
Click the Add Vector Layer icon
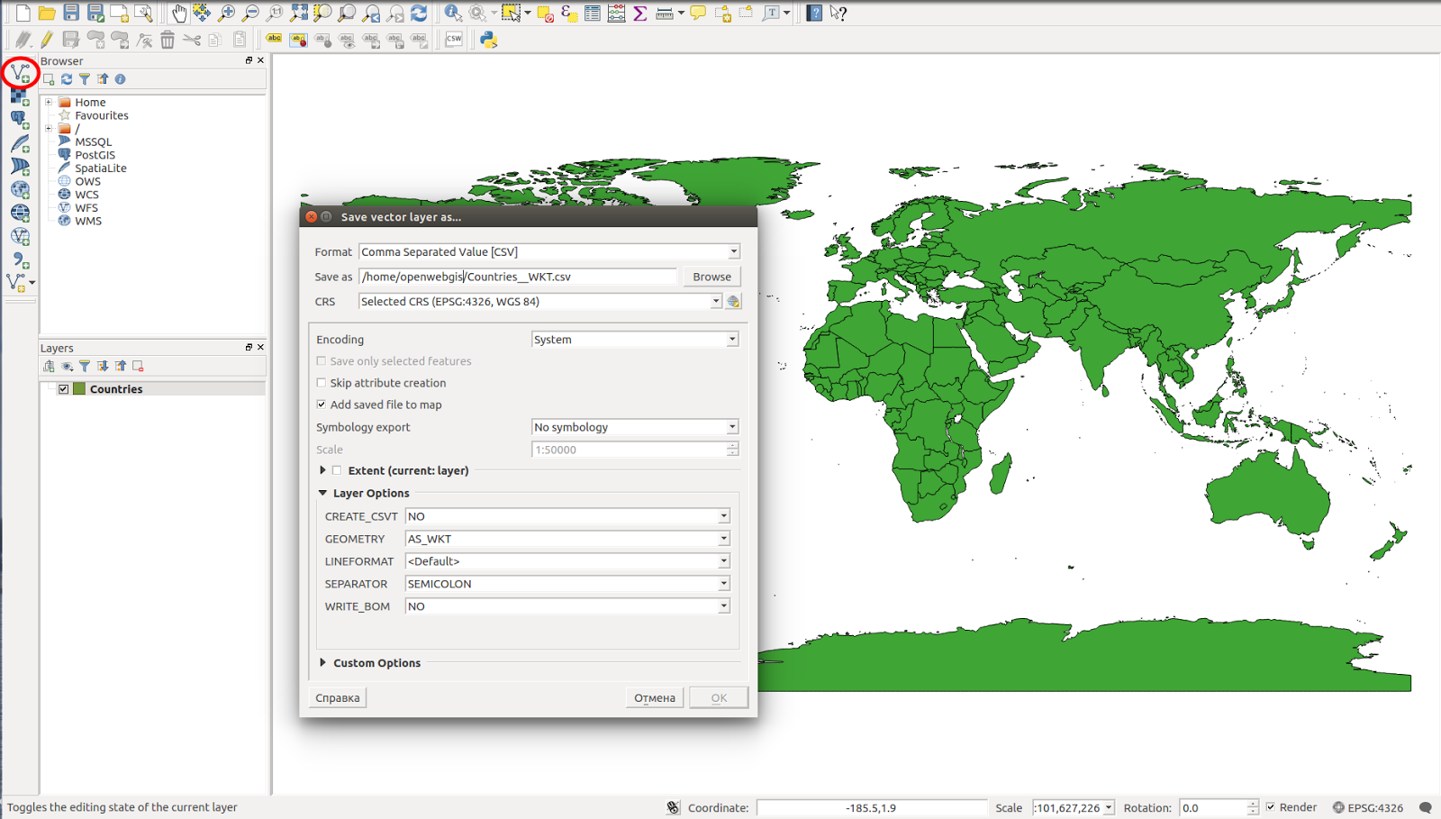click(20, 73)
